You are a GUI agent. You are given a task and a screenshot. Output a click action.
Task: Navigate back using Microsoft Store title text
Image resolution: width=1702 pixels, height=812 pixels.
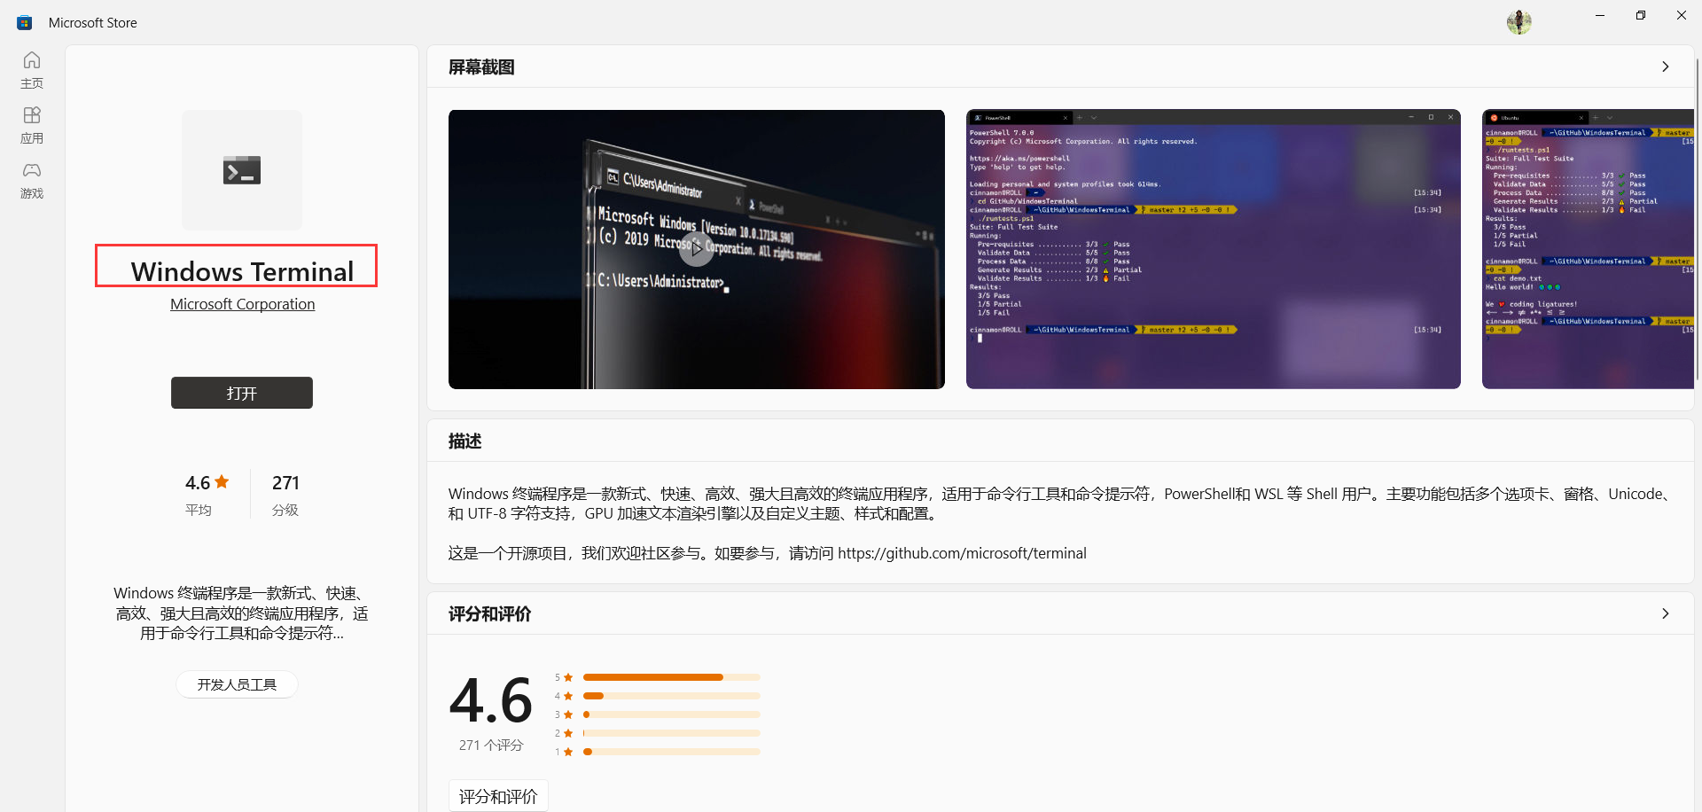[92, 21]
